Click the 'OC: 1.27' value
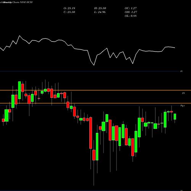 [131, 8]
